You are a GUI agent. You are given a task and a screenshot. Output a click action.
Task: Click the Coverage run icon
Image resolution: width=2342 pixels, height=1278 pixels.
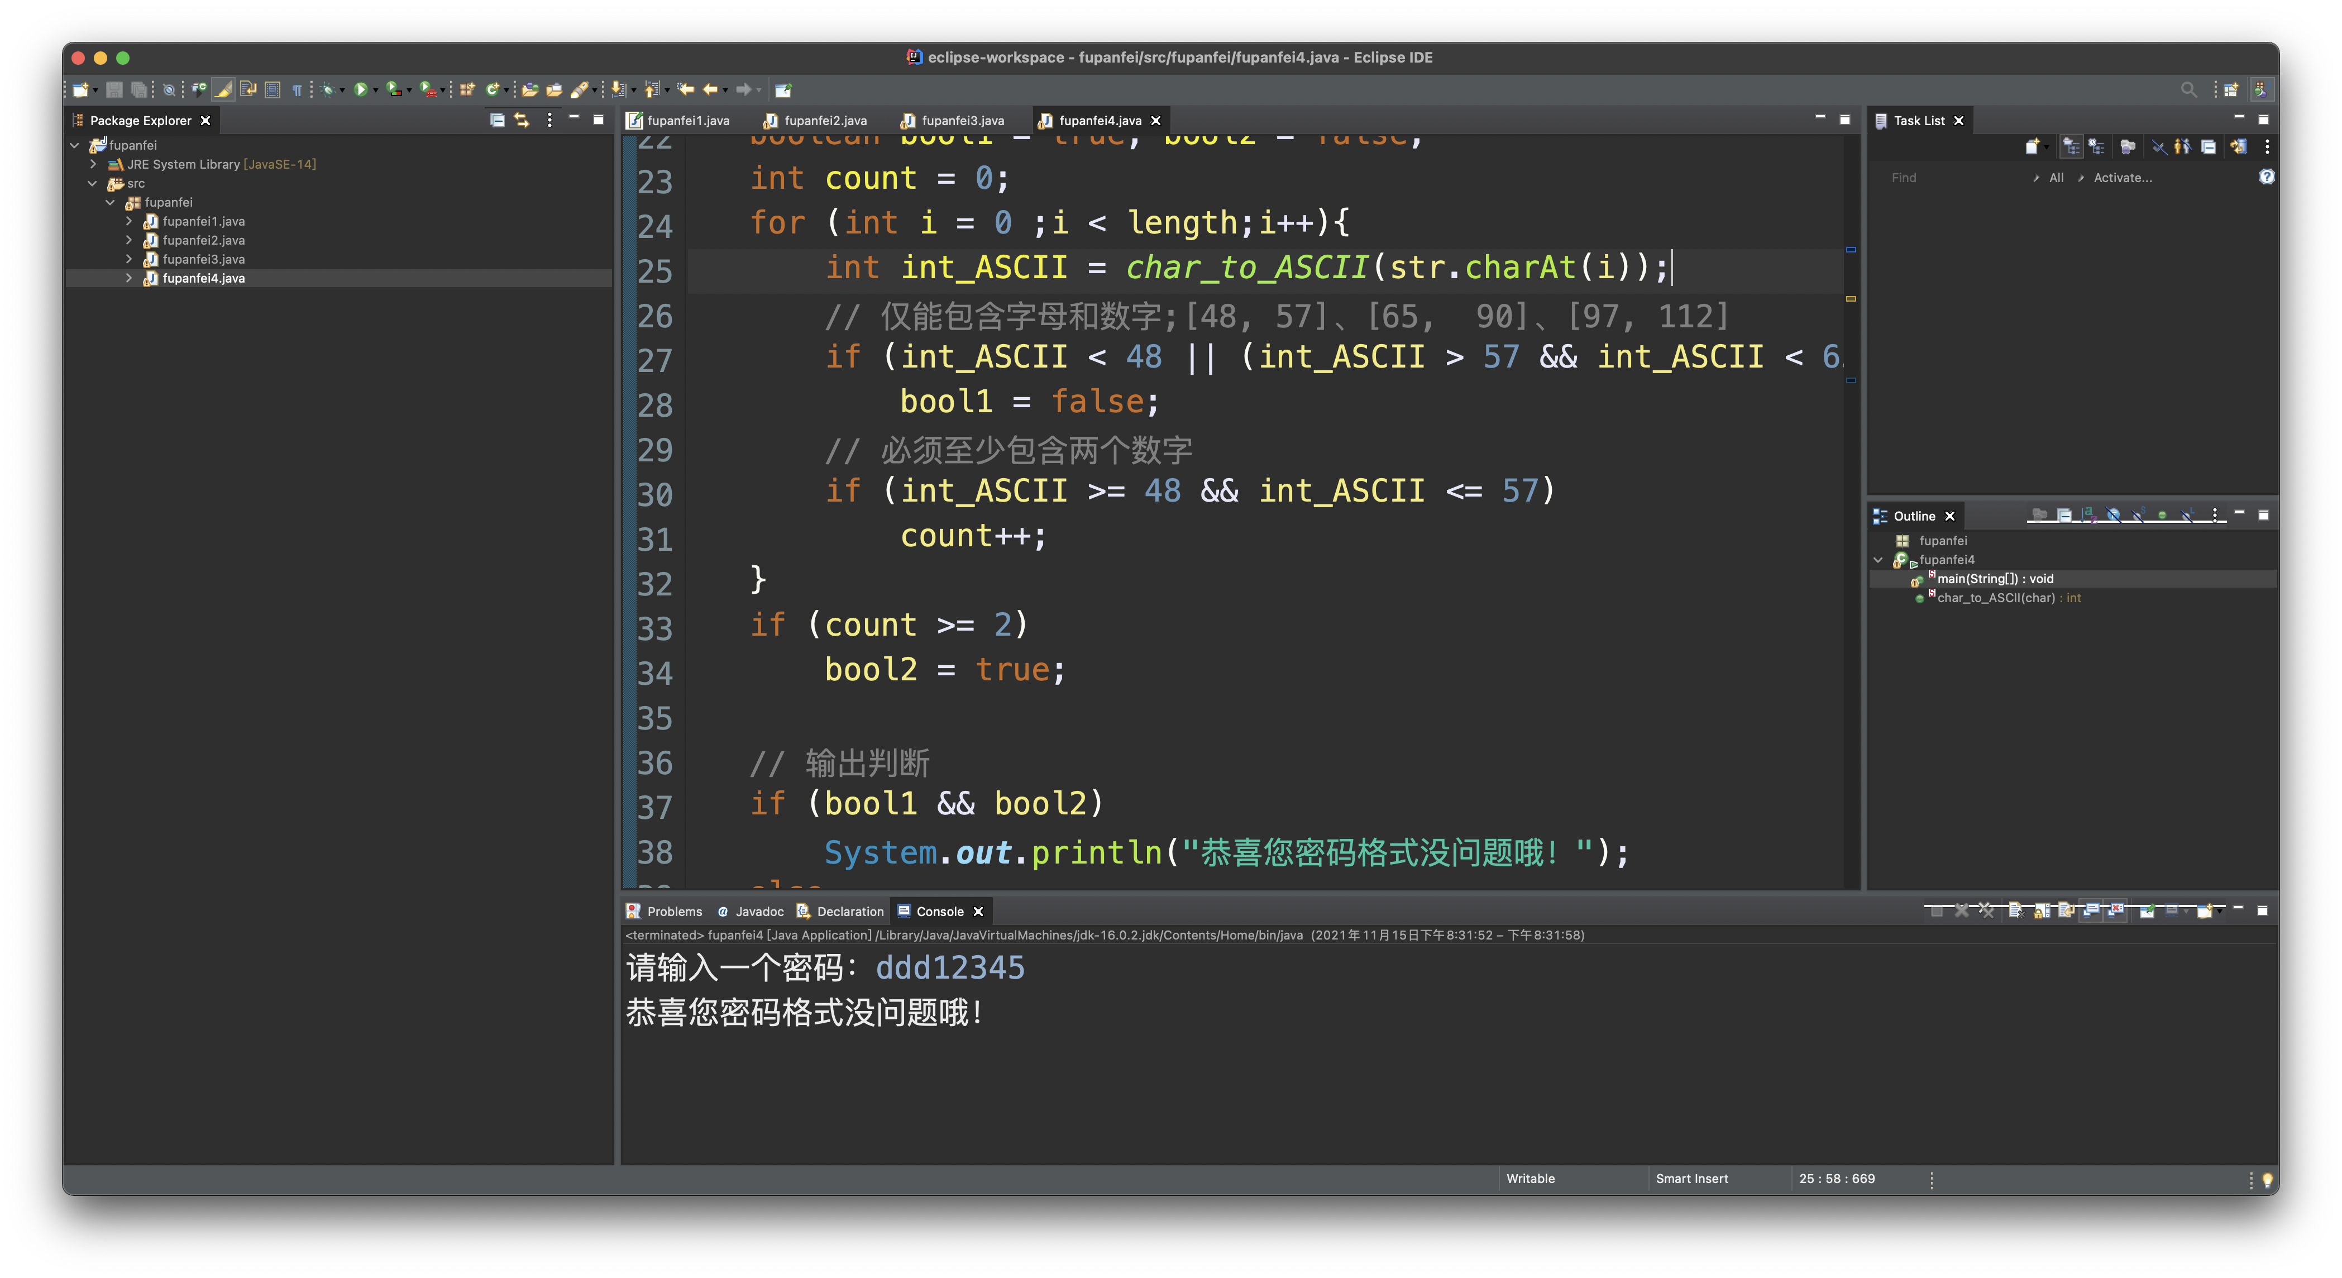coord(394,89)
